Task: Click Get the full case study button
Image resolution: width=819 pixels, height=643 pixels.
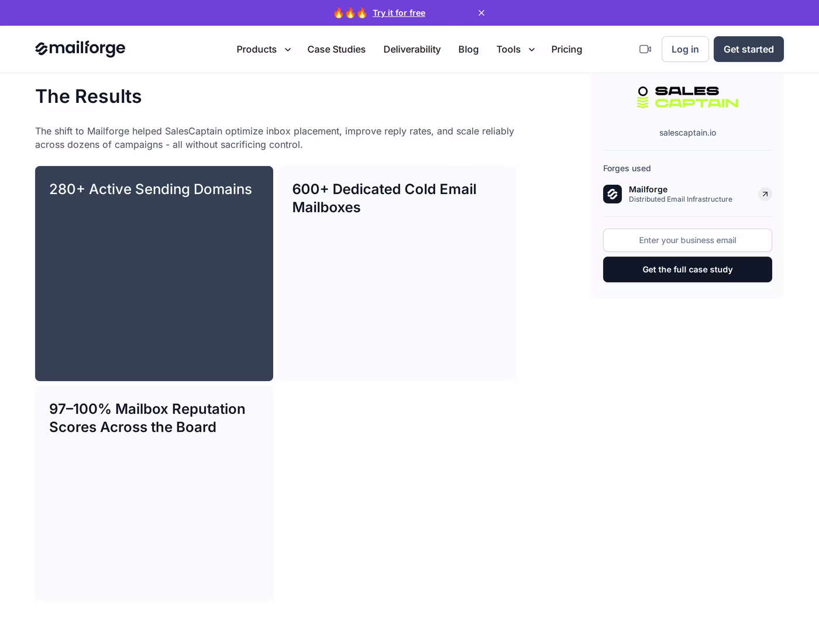Action: (x=687, y=269)
